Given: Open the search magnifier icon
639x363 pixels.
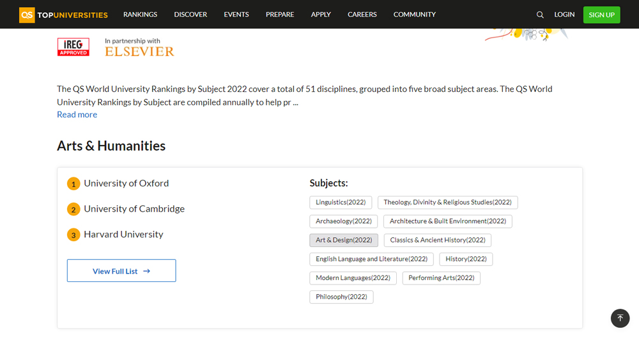Looking at the screenshot, I should (540, 15).
